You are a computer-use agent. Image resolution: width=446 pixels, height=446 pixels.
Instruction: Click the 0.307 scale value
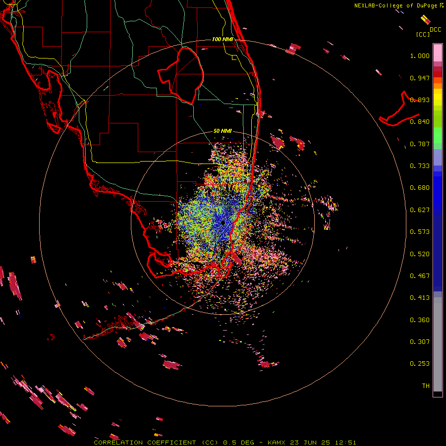pyautogui.click(x=420, y=342)
